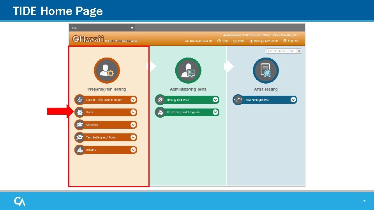Image resolution: width=374 pixels, height=210 pixels.
Task: Expand Test Setting and Tools chevron
Action: point(133,137)
